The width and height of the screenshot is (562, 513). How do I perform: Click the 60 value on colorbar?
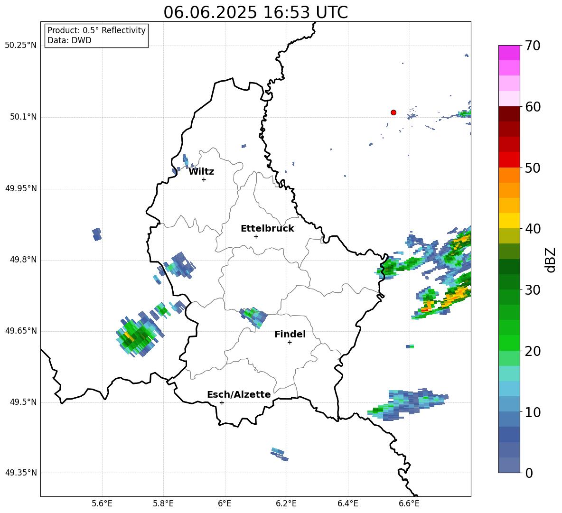tap(533, 107)
